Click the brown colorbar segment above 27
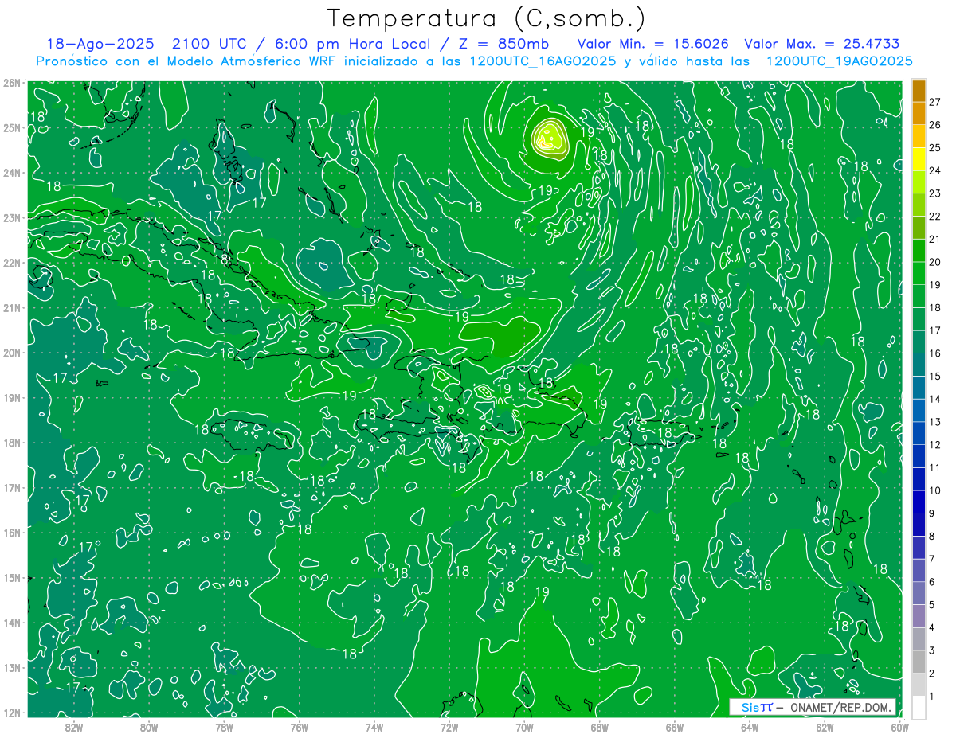The height and width of the screenshot is (738, 956). point(919,91)
